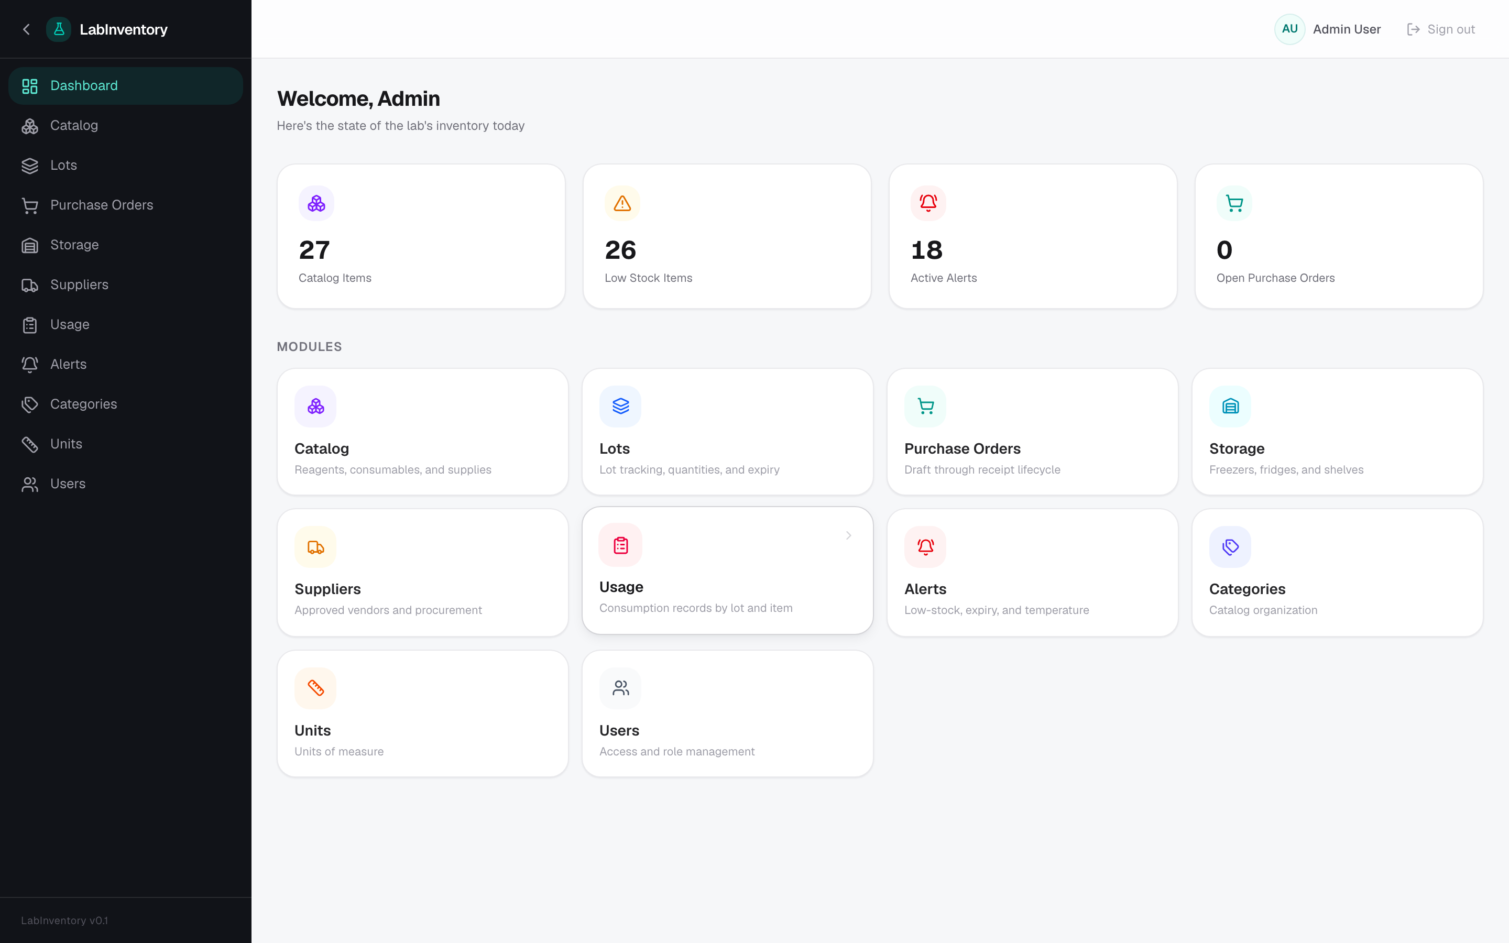Click the Units module ruler icon
Image resolution: width=1509 pixels, height=943 pixels.
(315, 688)
